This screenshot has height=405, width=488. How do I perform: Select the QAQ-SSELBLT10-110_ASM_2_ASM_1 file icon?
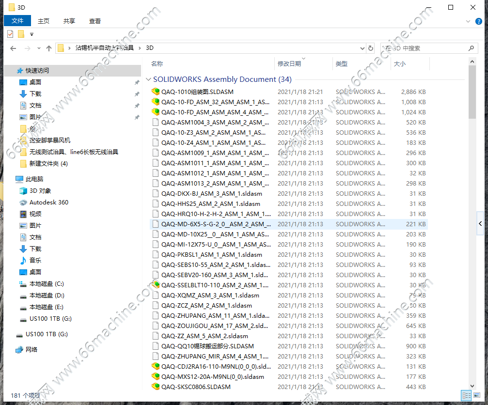pyautogui.click(x=156, y=285)
